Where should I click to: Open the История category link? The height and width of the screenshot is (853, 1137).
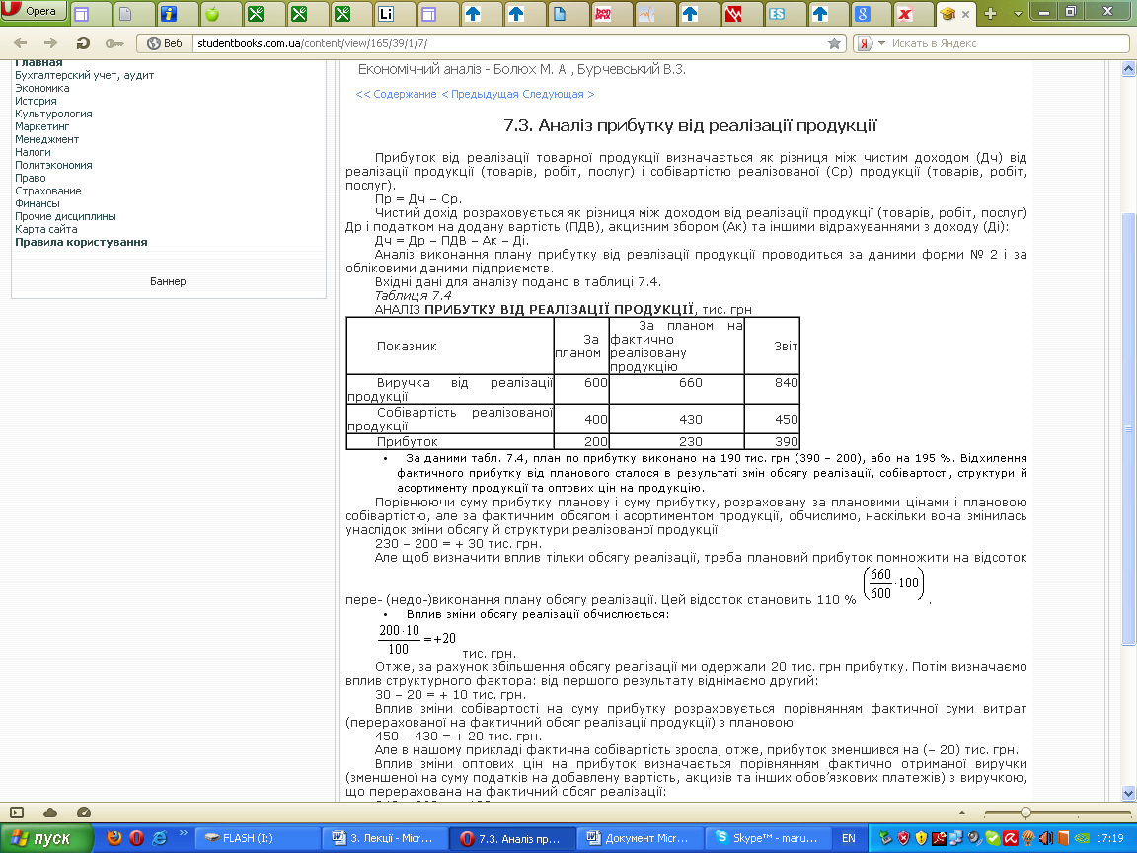tap(36, 101)
